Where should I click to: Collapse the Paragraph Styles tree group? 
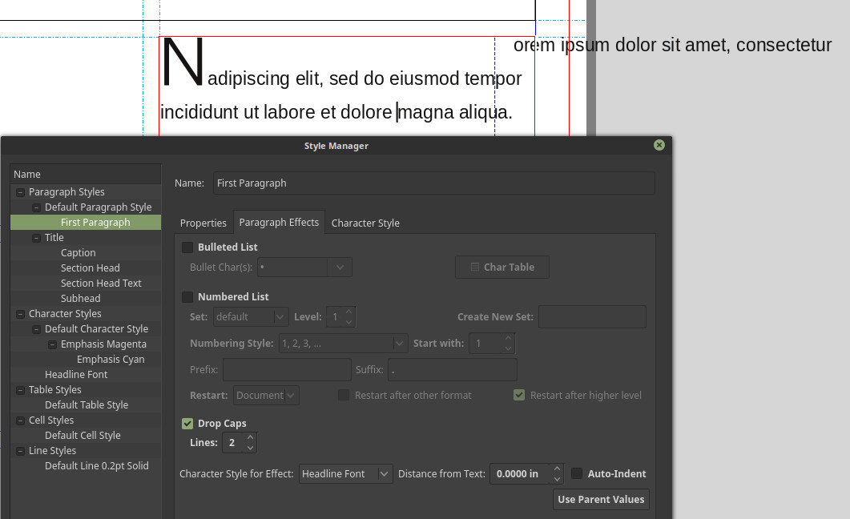pyautogui.click(x=20, y=192)
